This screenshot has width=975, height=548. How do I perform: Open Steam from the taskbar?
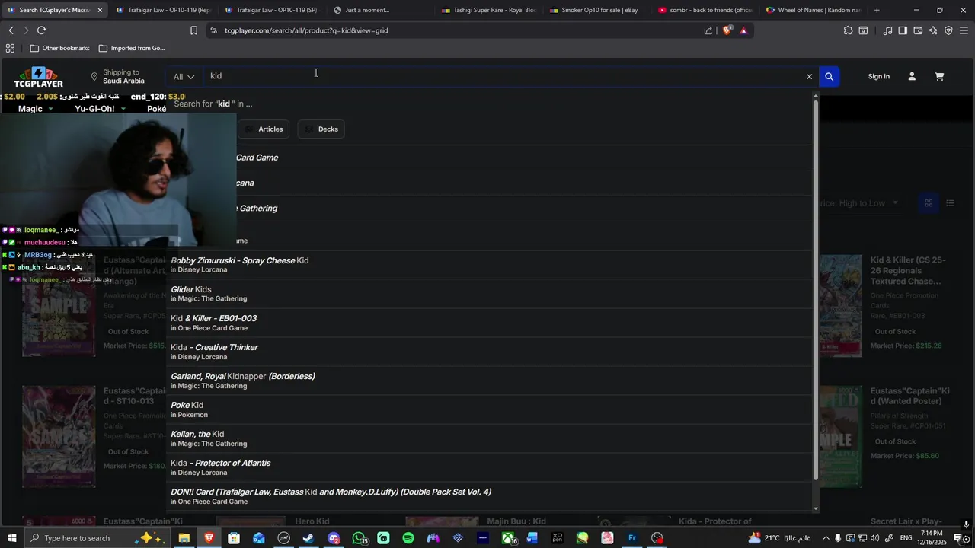click(x=308, y=538)
